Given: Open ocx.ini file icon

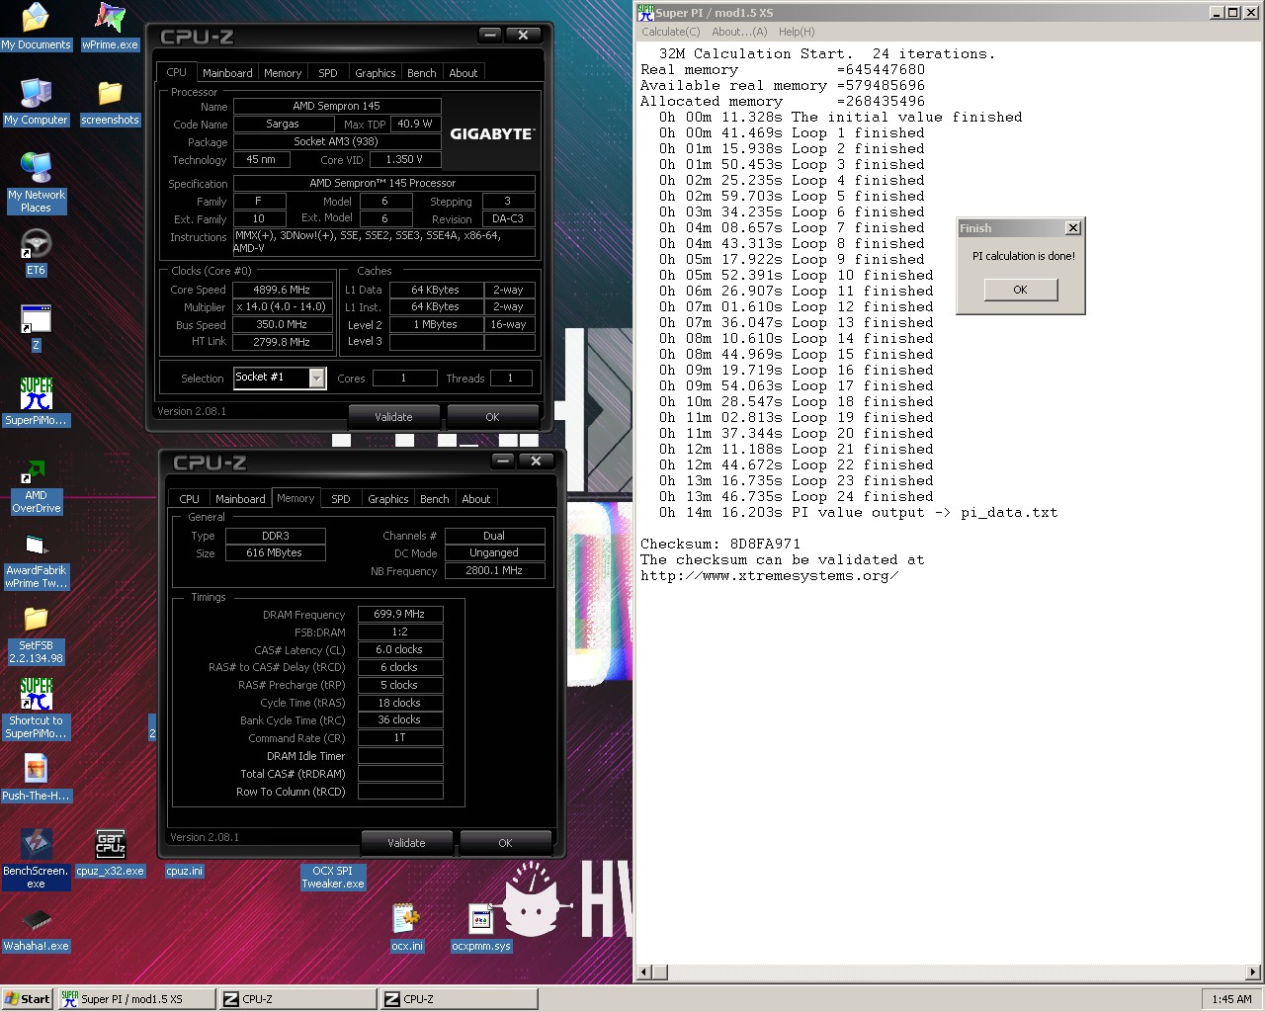Looking at the screenshot, I should coord(407,928).
